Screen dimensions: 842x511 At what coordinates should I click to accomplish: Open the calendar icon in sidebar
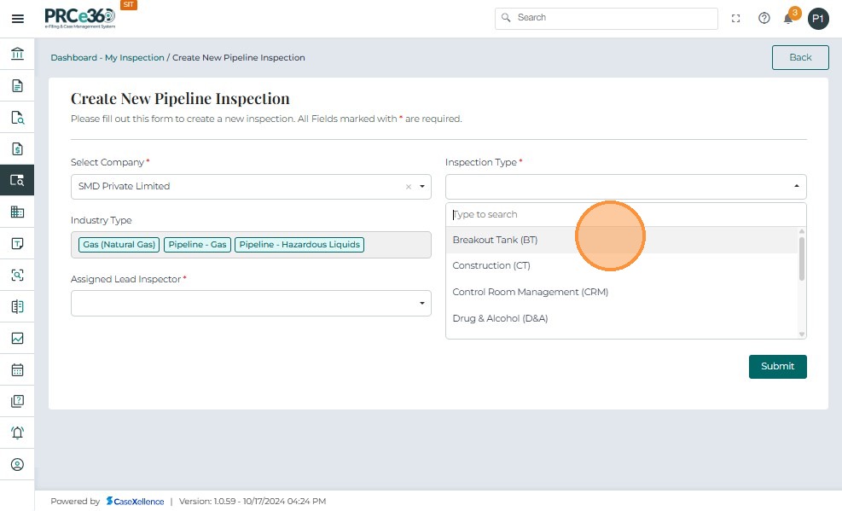(17, 370)
